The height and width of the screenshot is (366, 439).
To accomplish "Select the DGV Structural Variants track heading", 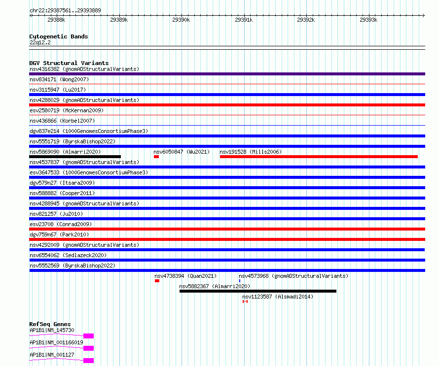I will coord(69,63).
